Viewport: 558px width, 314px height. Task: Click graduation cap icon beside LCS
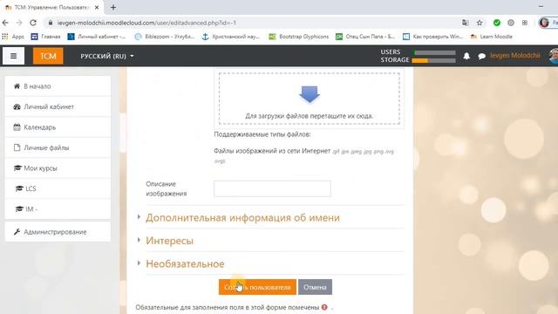point(19,188)
